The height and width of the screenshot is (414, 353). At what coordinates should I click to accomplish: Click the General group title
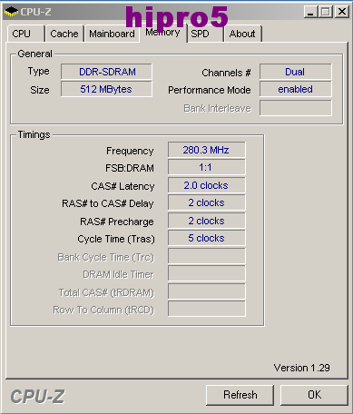(34, 54)
